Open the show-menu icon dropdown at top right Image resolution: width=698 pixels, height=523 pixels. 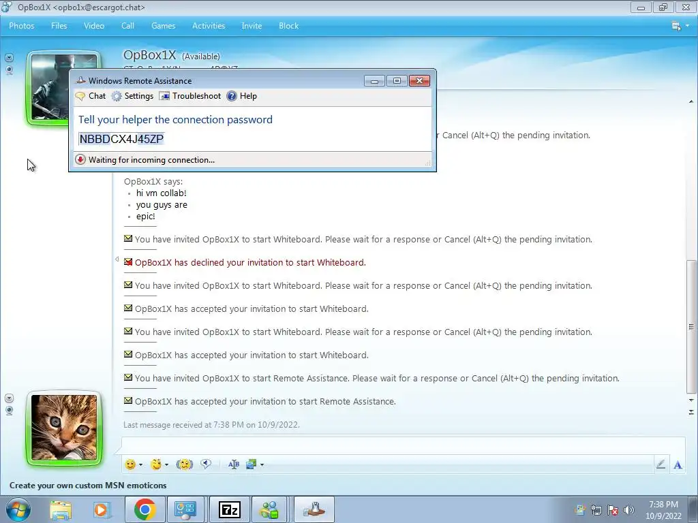coord(680,26)
